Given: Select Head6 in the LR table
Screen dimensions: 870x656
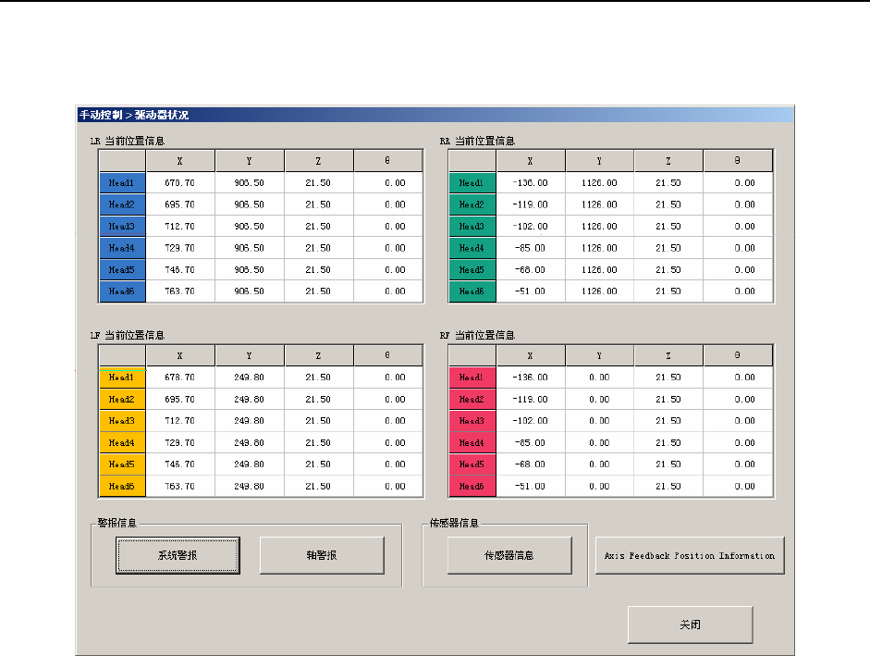Looking at the screenshot, I should [x=122, y=291].
